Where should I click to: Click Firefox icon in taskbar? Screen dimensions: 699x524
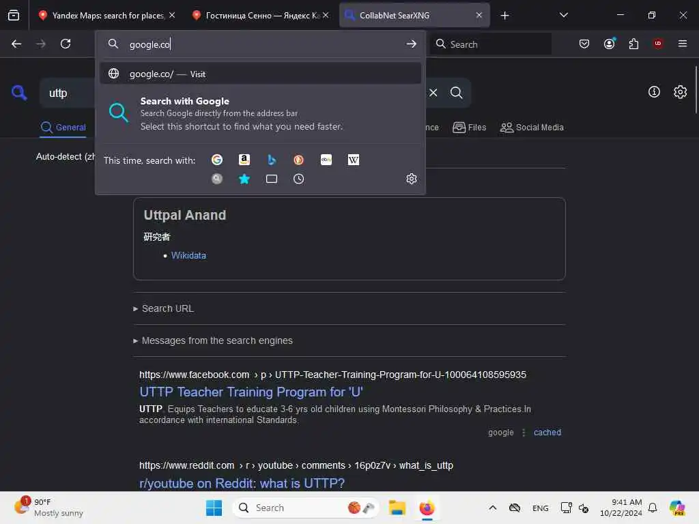[427, 508]
